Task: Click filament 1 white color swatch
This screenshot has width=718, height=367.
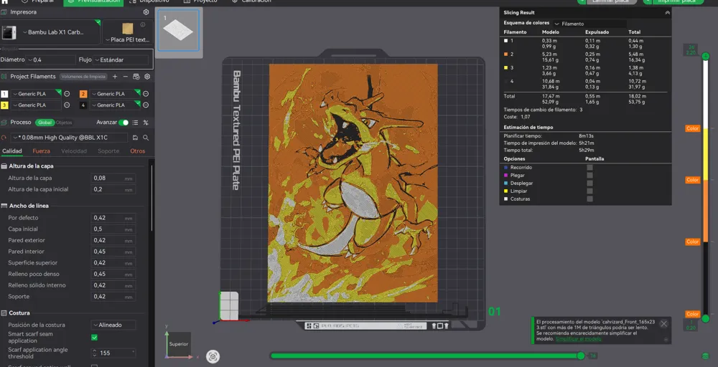Action: [4, 94]
